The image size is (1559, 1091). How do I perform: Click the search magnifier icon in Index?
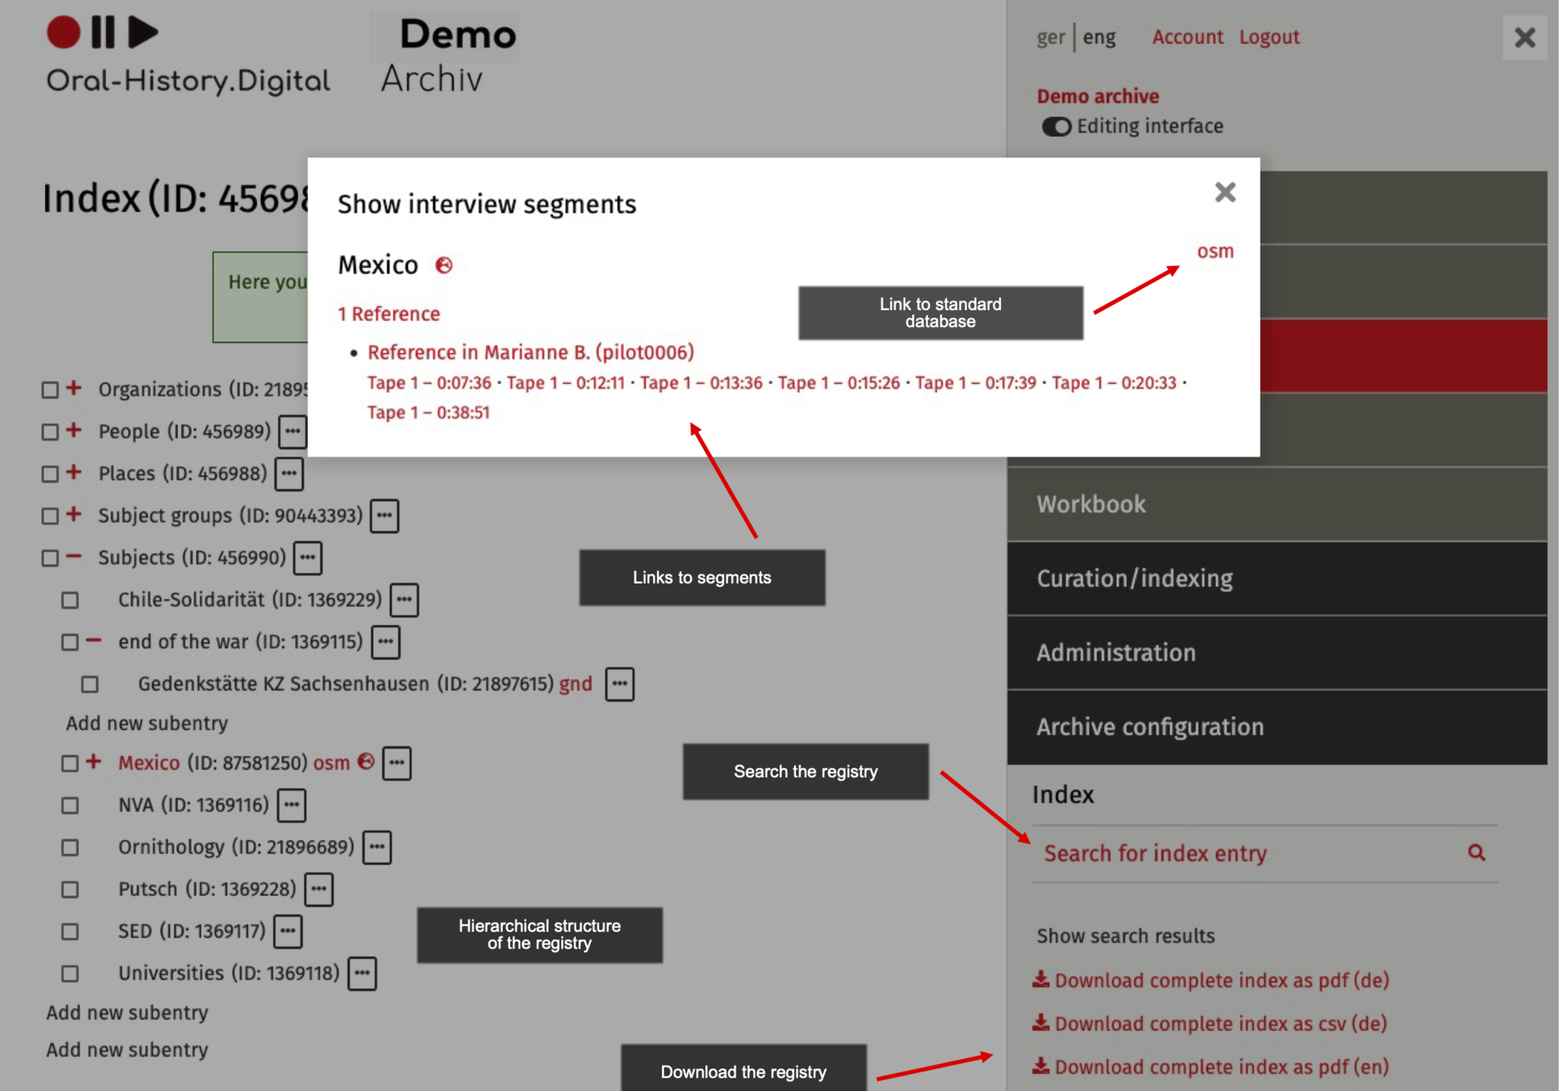pyautogui.click(x=1476, y=853)
